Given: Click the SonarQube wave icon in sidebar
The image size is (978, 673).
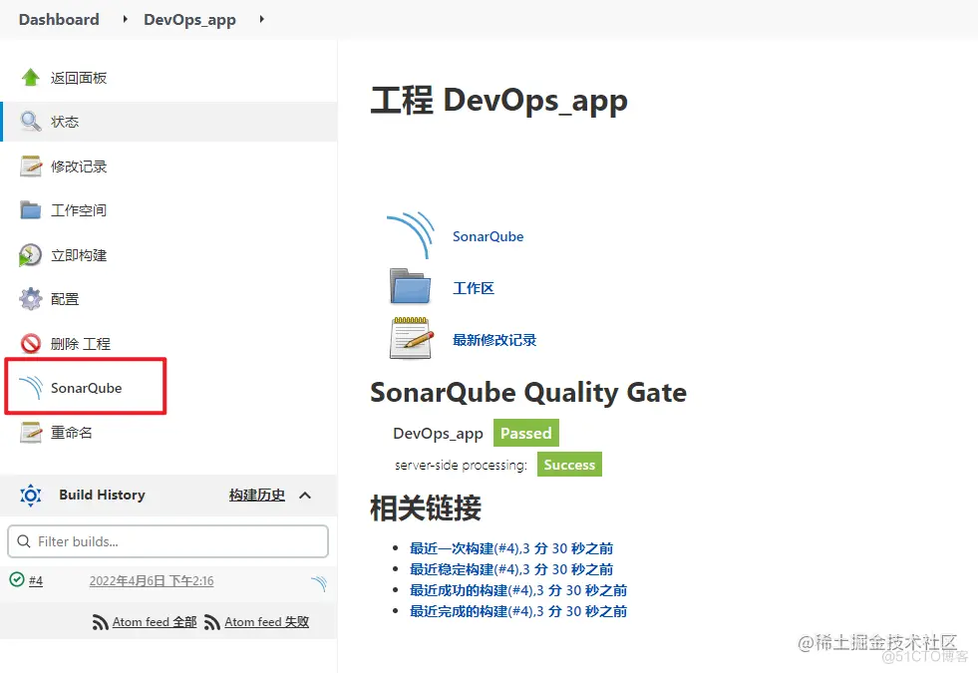Looking at the screenshot, I should 31,387.
